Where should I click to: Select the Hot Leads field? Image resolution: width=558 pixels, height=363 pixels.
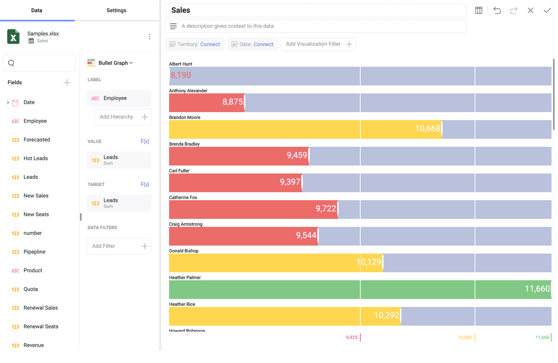(36, 159)
